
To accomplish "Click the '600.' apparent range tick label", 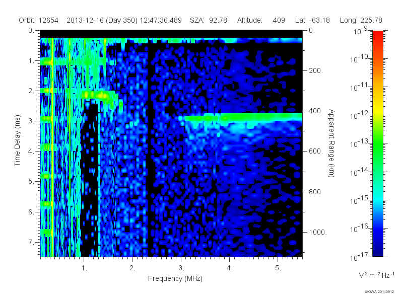I will click(316, 152).
